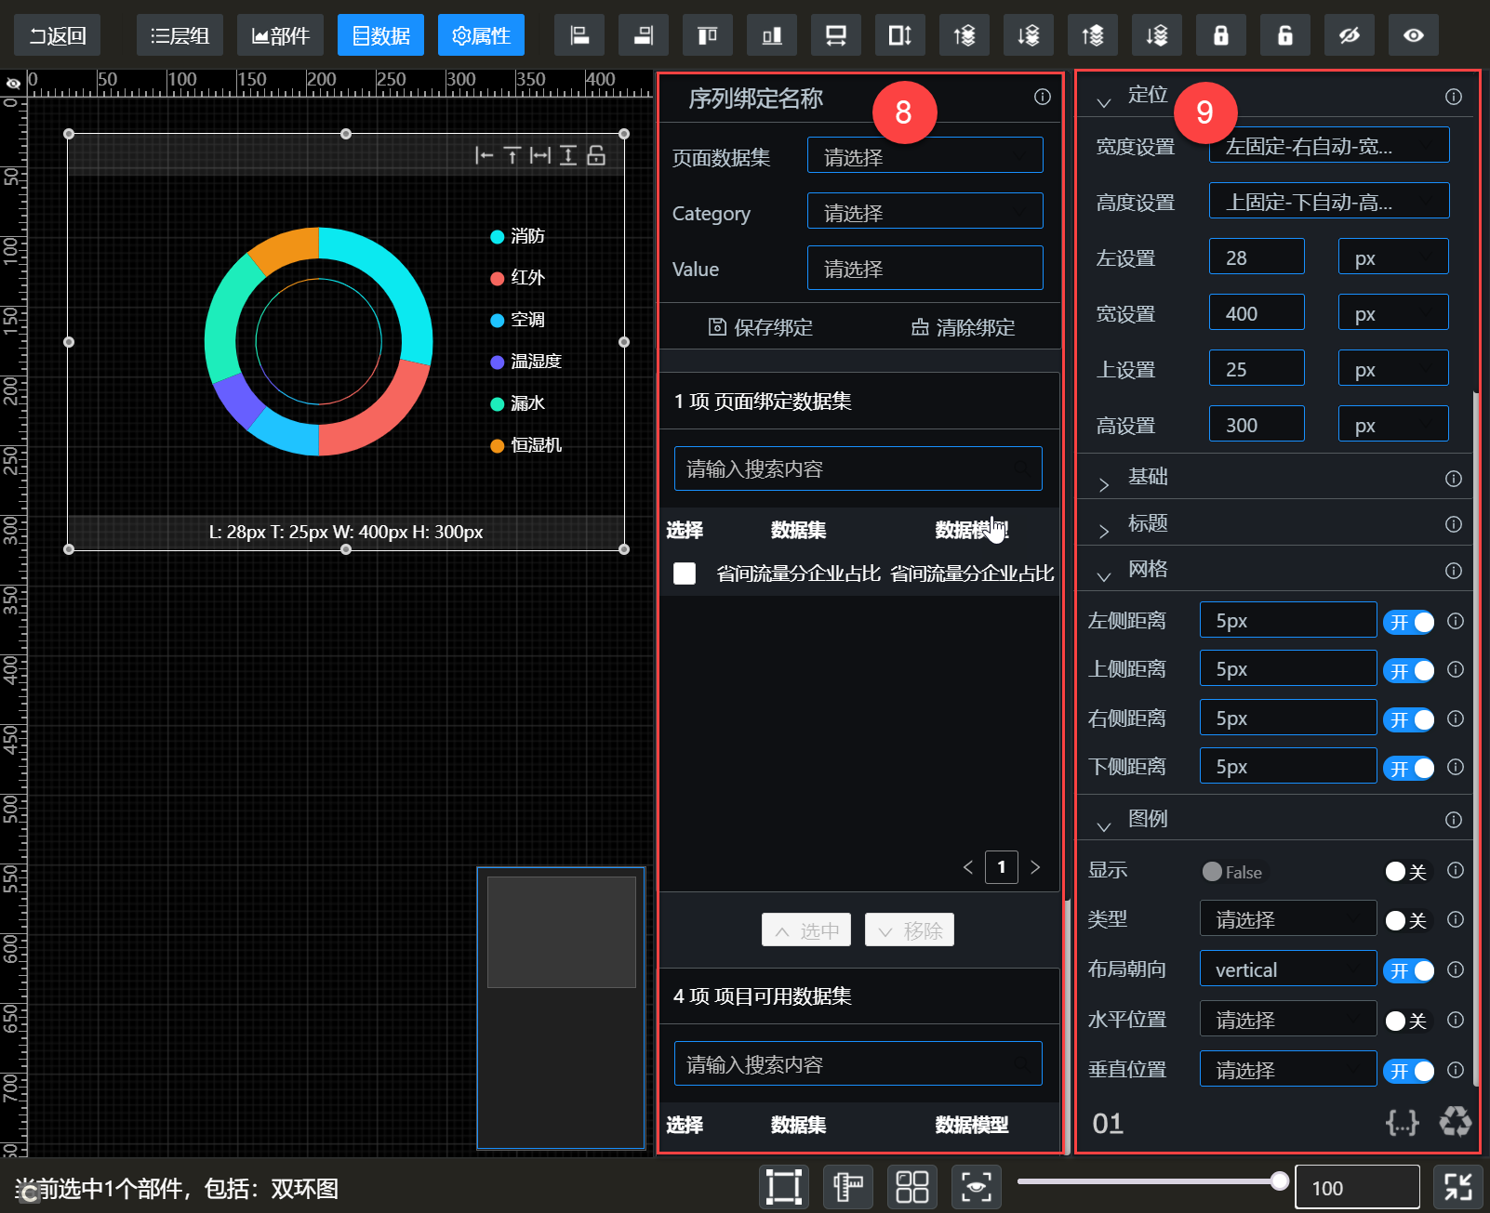This screenshot has width=1490, height=1213.
Task: Click info icon beside 序列绑定名称
Action: (1043, 97)
